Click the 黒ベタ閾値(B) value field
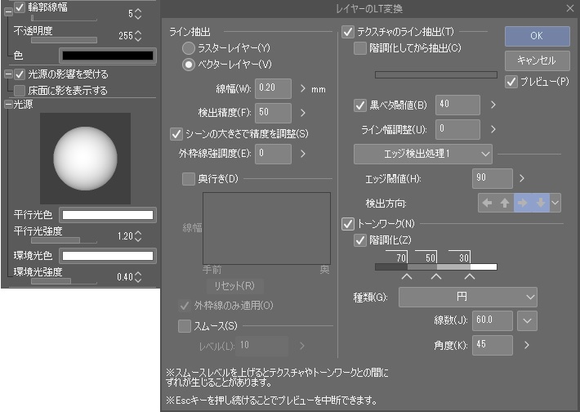 [457, 105]
